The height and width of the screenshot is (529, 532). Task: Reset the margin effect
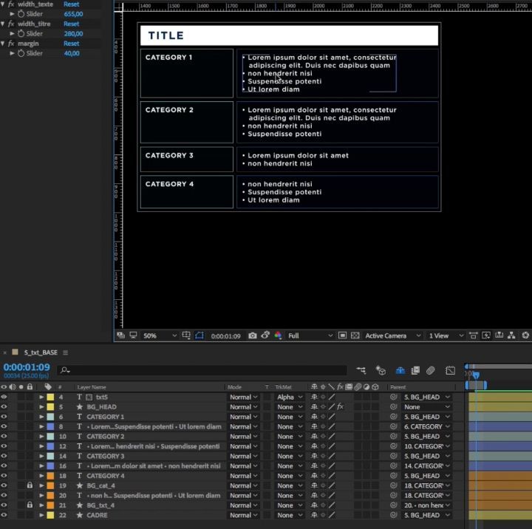(x=71, y=44)
